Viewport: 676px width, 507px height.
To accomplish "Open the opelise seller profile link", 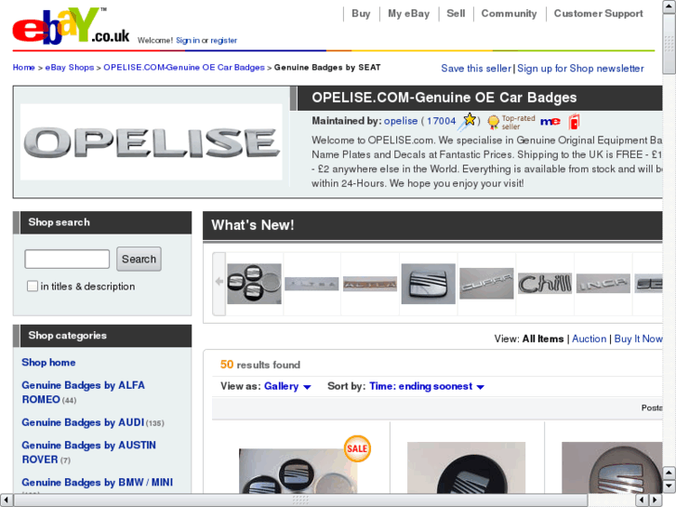I will (401, 121).
